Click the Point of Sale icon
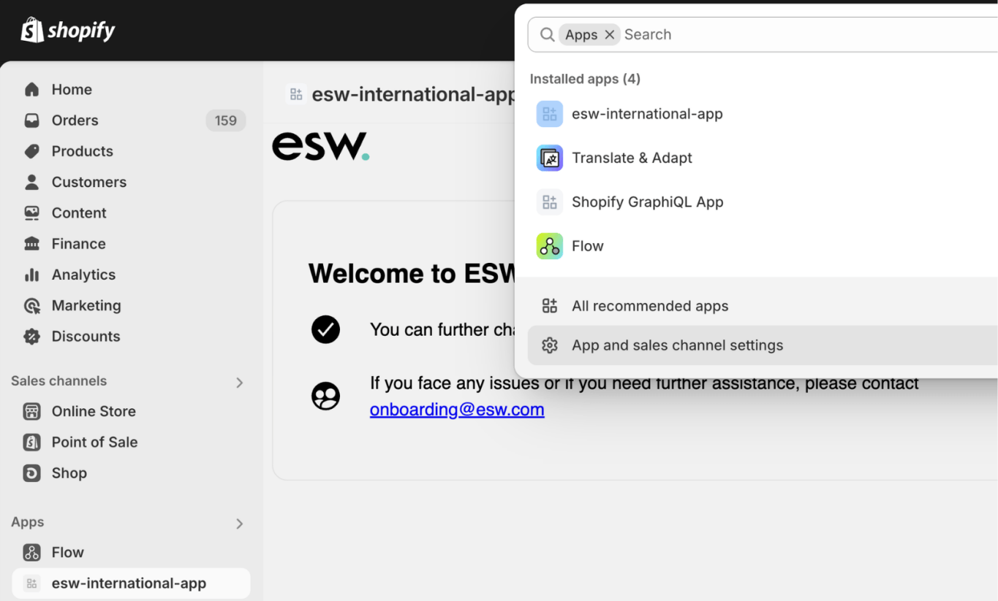Screen dimensions: 998x601 coord(31,442)
